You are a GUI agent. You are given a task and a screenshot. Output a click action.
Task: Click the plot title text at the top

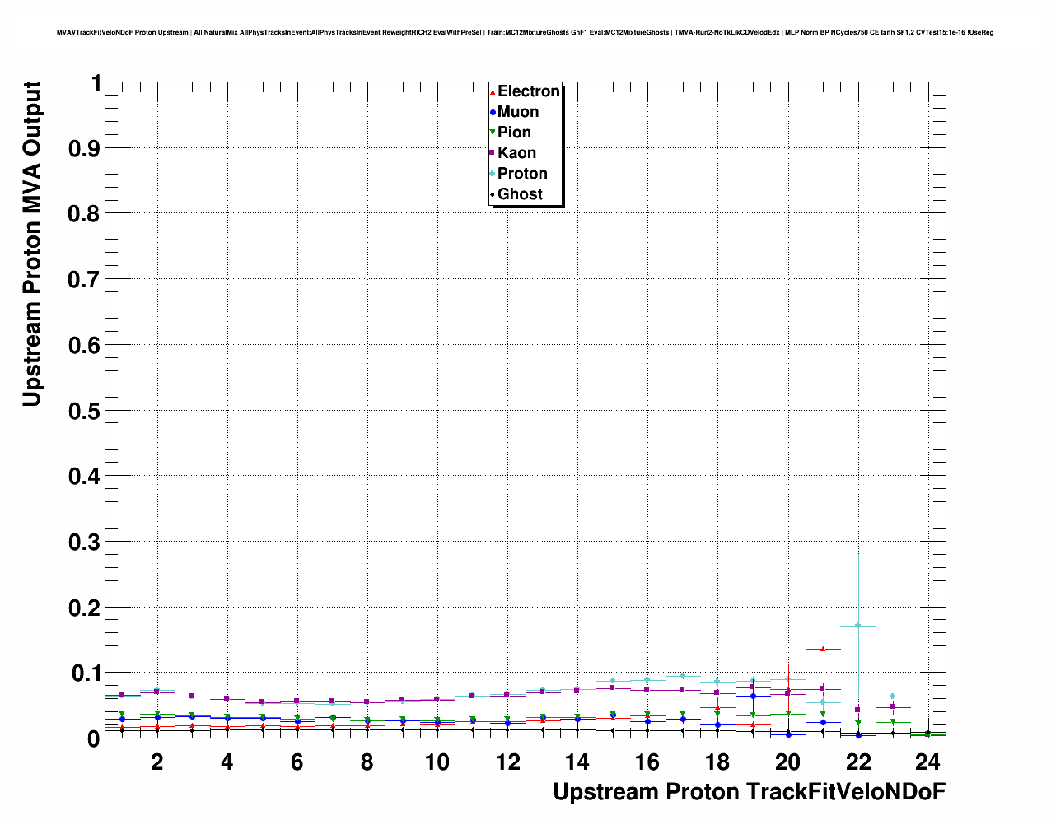(525, 32)
